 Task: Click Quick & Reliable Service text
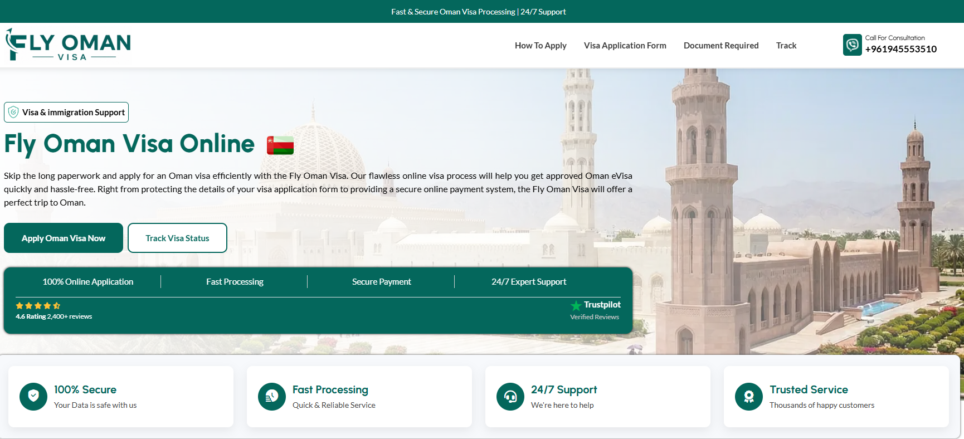[x=334, y=405]
